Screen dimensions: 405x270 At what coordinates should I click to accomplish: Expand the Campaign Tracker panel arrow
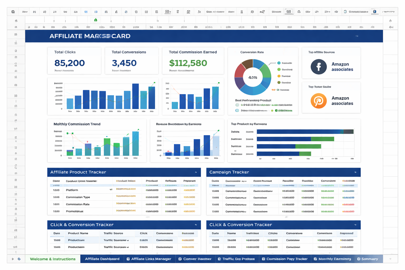click(x=356, y=172)
